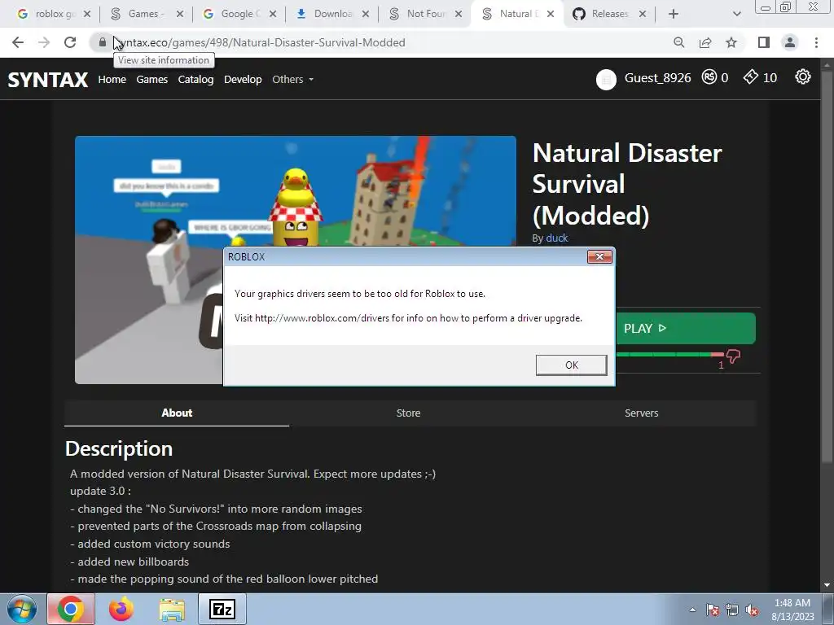834x625 pixels.
Task: Open the Guest_8926 profile name
Action: [x=657, y=78]
